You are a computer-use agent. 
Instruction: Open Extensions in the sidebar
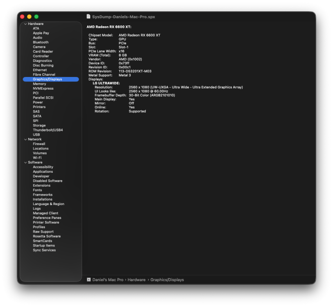pos(42,185)
